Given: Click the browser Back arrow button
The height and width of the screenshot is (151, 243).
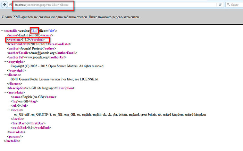Looking at the screenshot, I should [5, 5].
